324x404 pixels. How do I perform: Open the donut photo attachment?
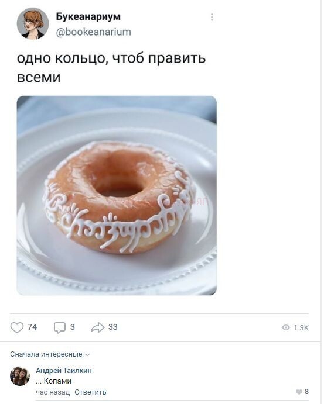117,195
